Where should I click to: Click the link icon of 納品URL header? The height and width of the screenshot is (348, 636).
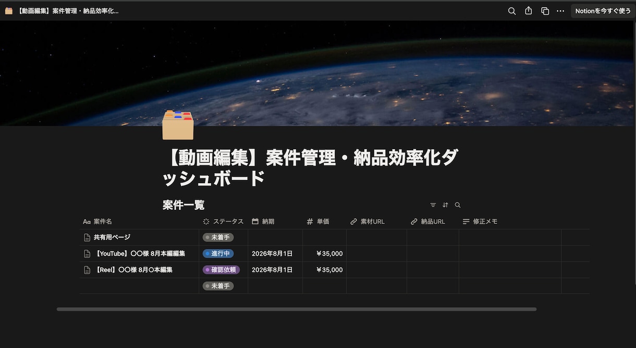[414, 222]
